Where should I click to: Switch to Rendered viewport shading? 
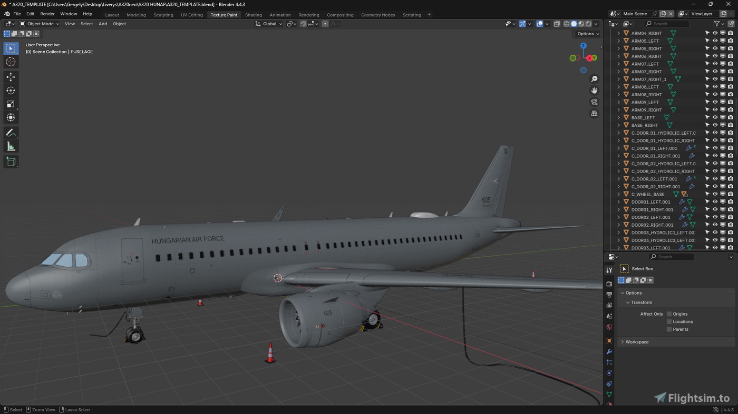tap(587, 24)
